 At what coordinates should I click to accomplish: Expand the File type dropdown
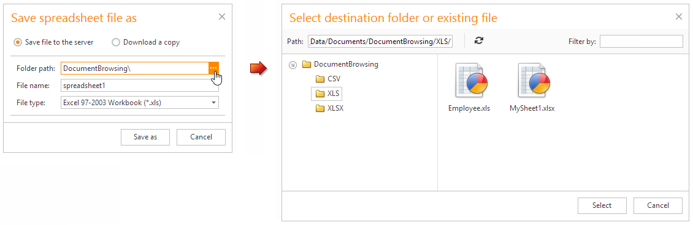pos(214,103)
